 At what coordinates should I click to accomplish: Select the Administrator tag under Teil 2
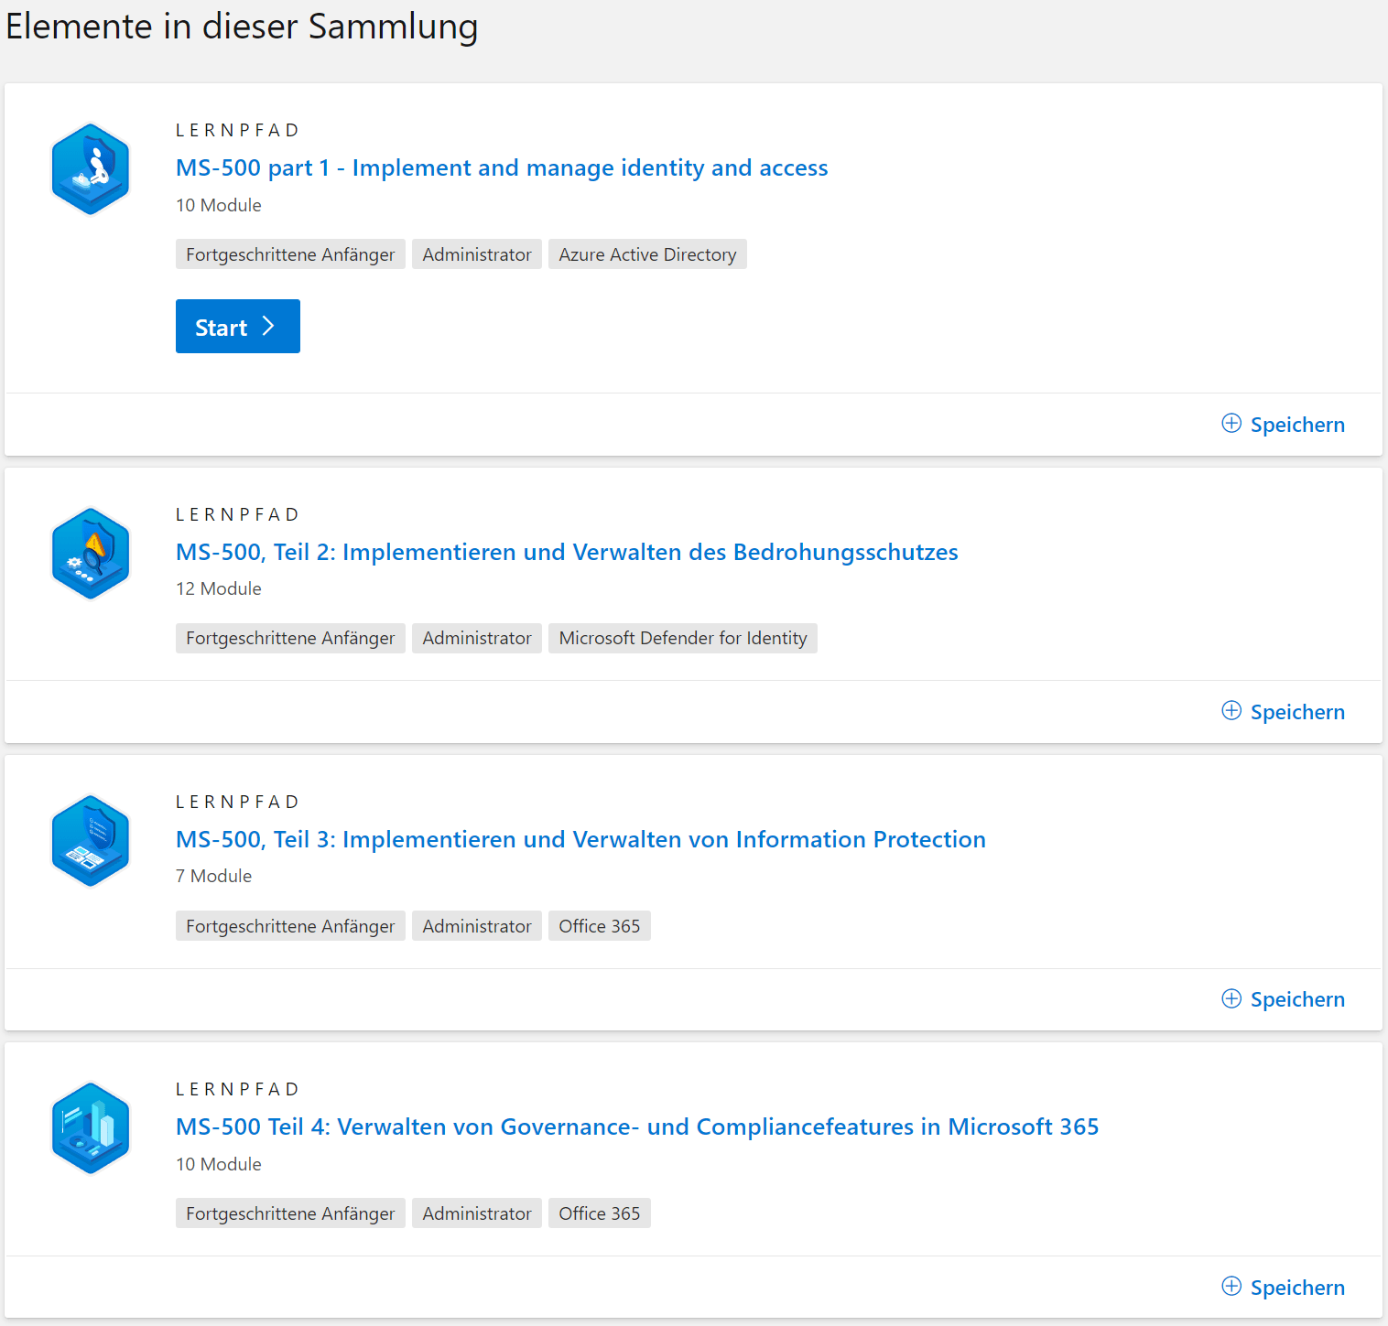[476, 638]
